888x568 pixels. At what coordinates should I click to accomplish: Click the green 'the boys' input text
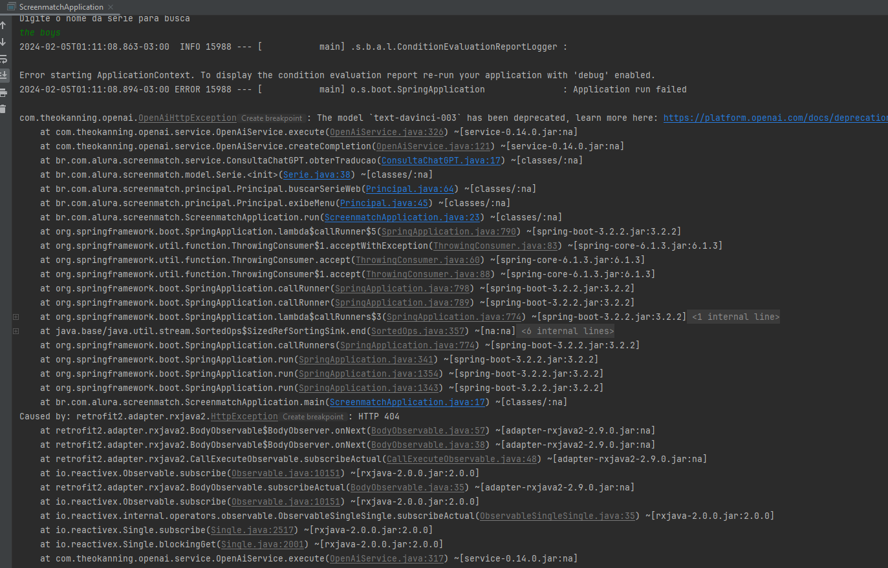pos(40,32)
